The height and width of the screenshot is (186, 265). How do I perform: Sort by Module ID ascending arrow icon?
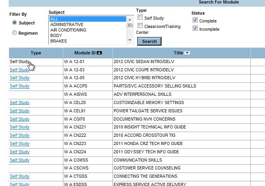[99, 53]
